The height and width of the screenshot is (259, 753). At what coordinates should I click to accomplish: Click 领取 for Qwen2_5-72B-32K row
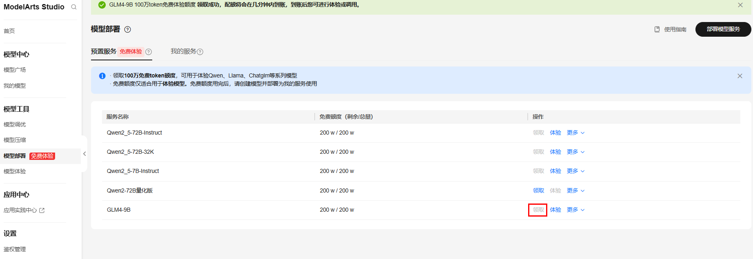(x=538, y=152)
